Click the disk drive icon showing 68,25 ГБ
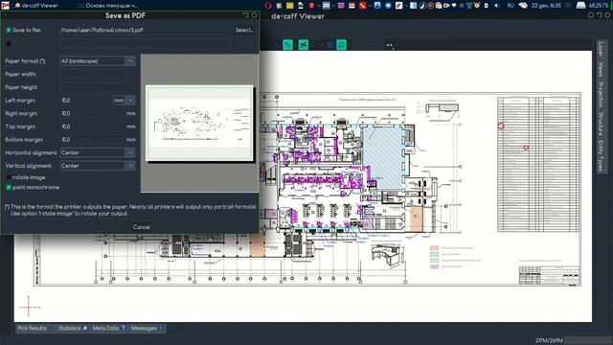Viewport: 613px width, 345px height. click(581, 6)
